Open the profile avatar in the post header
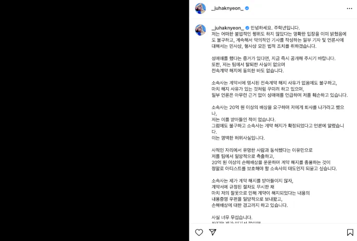 click(x=200, y=8)
